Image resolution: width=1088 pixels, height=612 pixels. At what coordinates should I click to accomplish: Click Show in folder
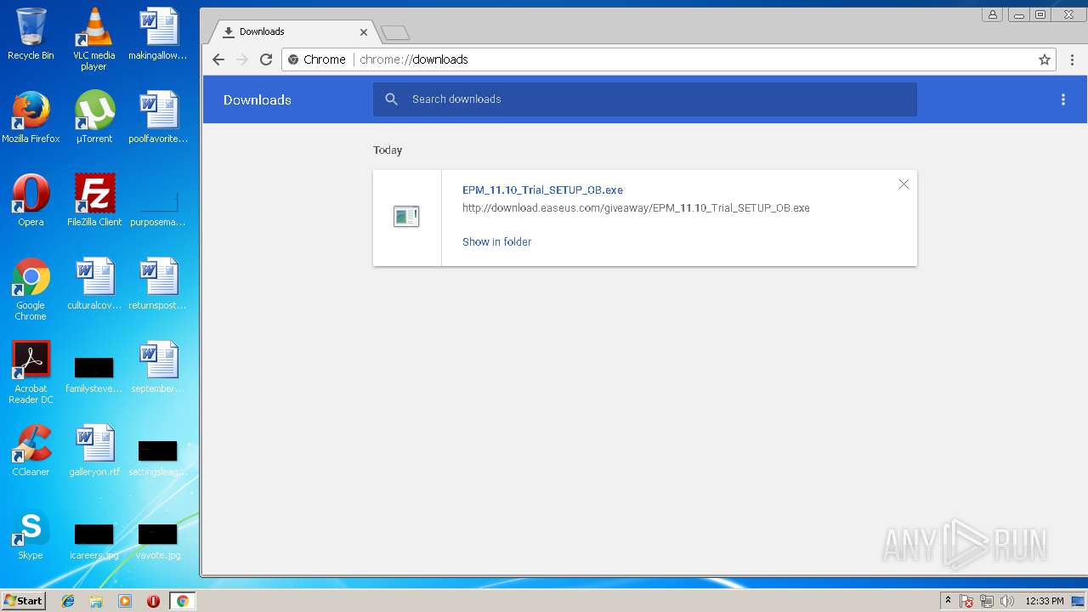[x=496, y=242]
